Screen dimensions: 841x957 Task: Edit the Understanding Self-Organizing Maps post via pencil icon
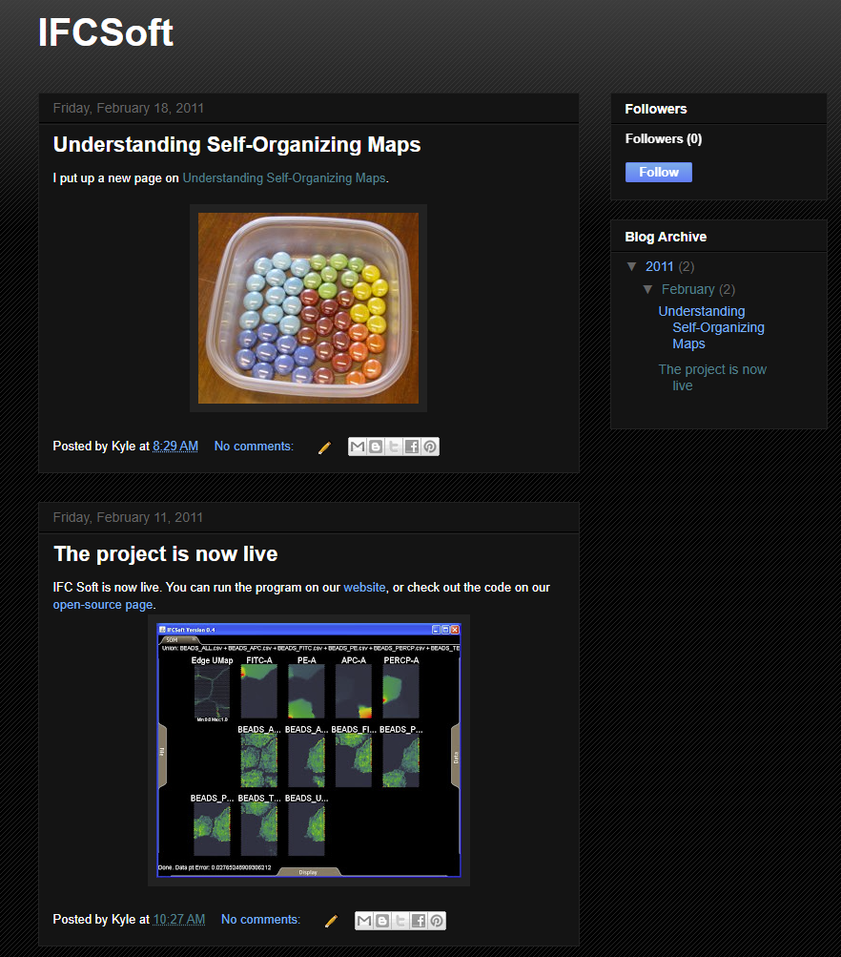(324, 447)
